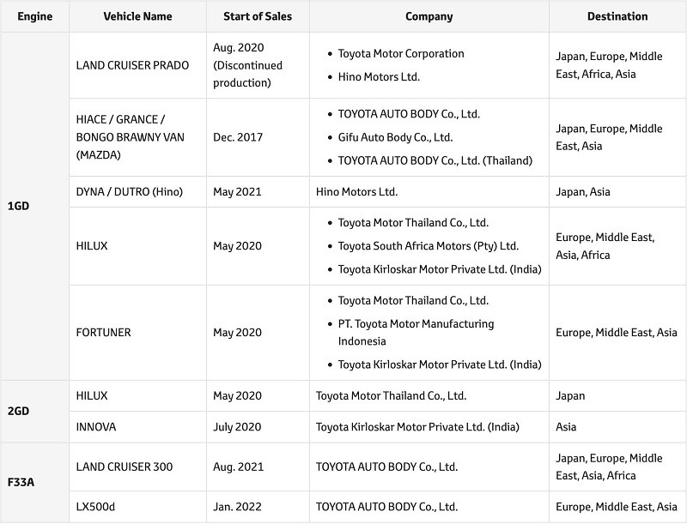Select the Toyota Motor Corporation entry
Image resolution: width=687 pixels, height=524 pixels.
tap(401, 54)
